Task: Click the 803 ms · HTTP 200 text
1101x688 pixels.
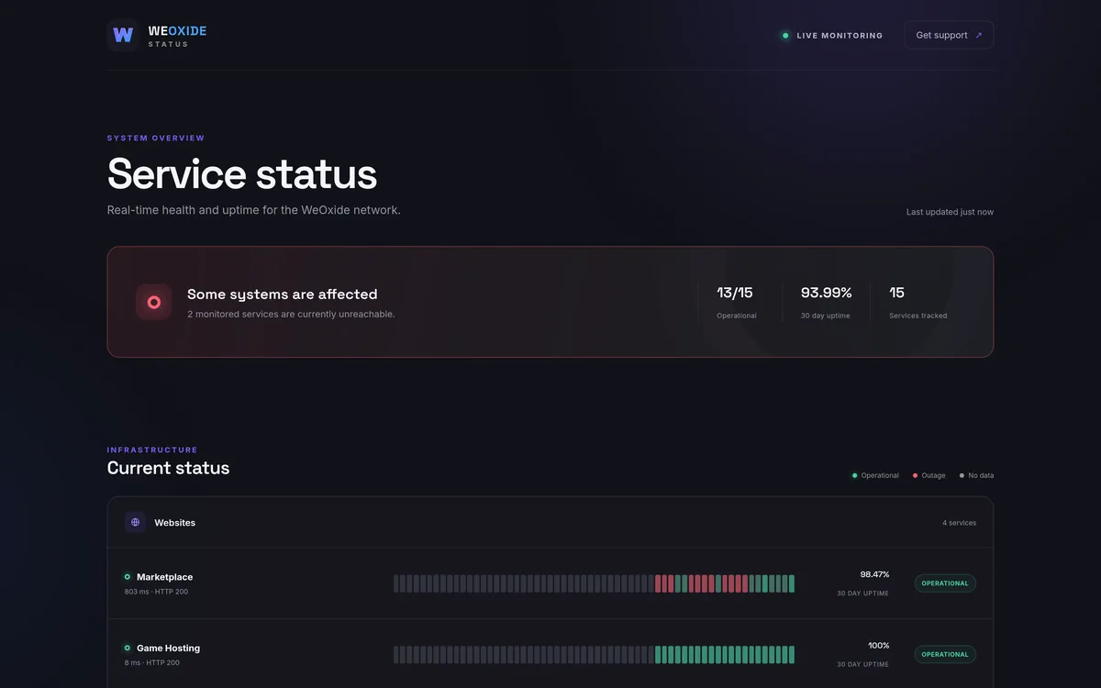Action: click(x=156, y=592)
